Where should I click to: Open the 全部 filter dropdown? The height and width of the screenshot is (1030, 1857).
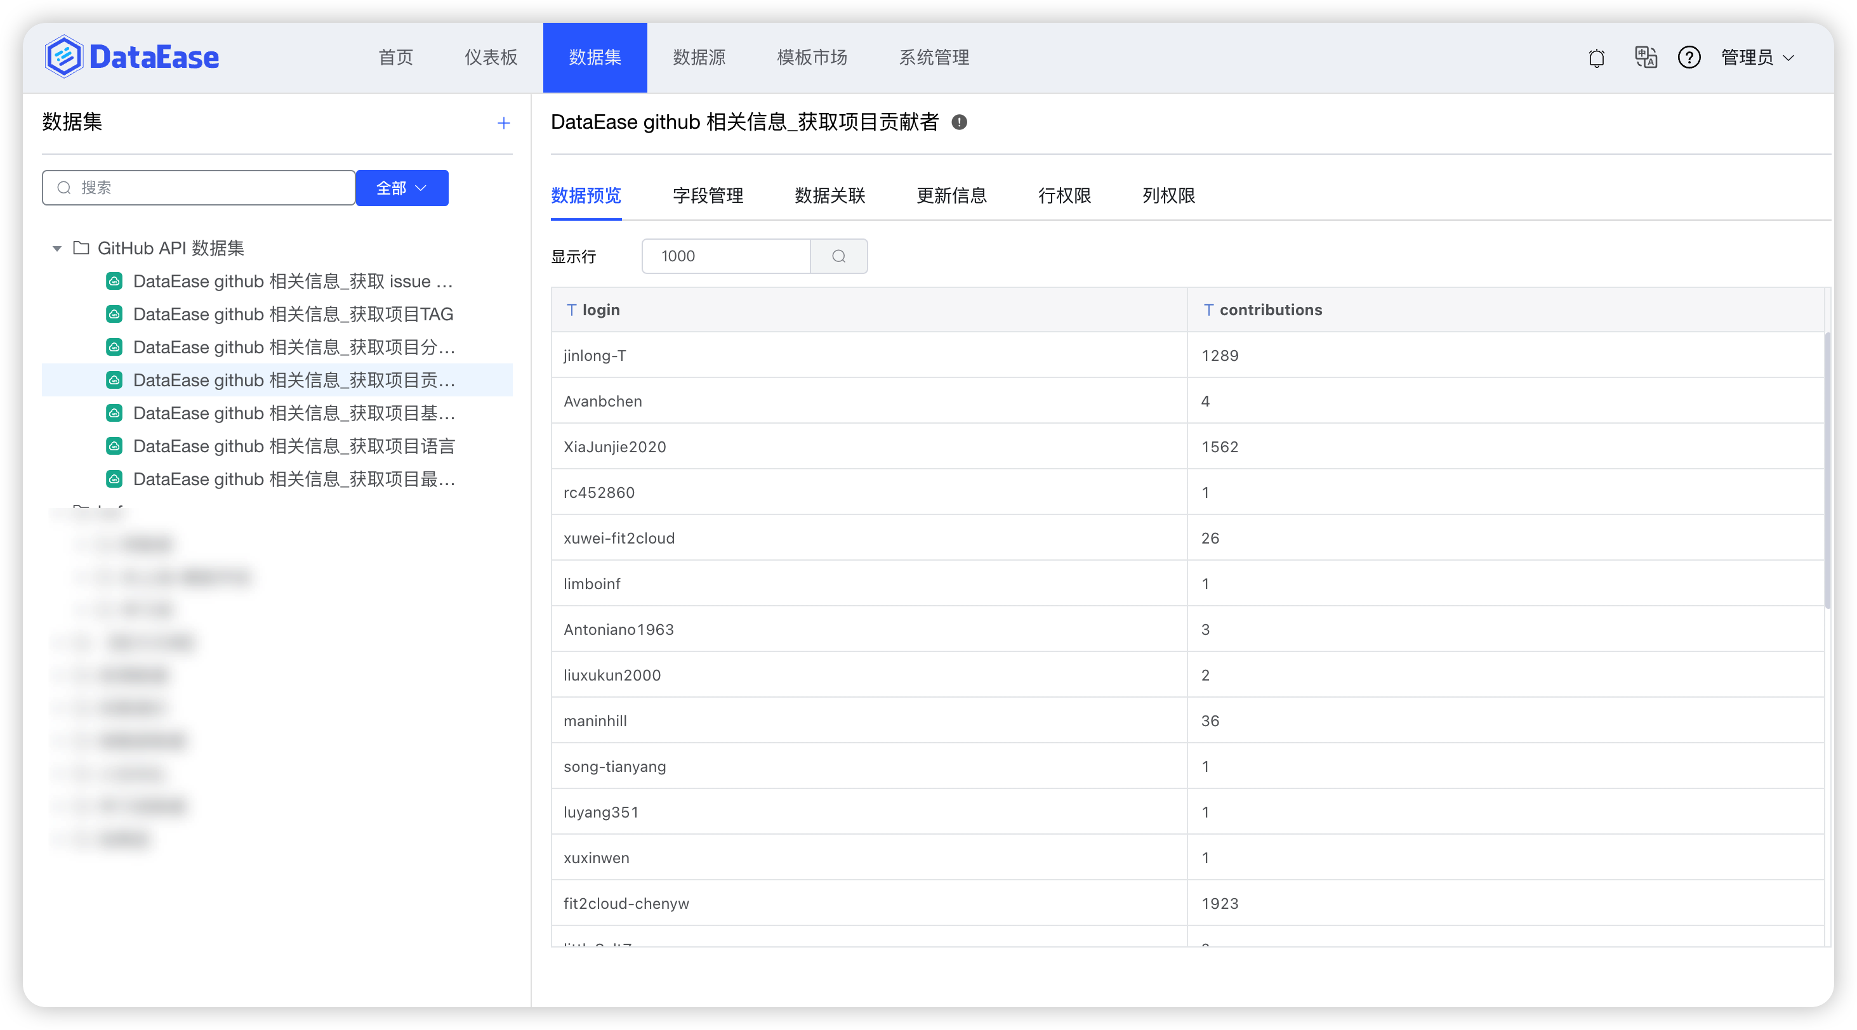(x=402, y=188)
